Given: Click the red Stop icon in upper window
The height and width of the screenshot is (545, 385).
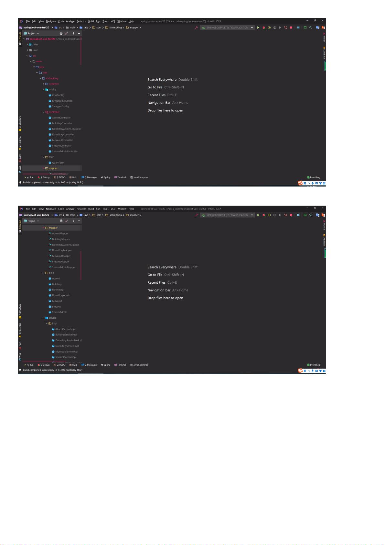Looking at the screenshot, I should click(x=291, y=28).
